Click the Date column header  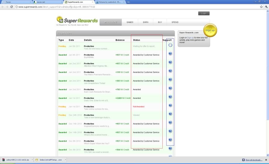click(71, 40)
